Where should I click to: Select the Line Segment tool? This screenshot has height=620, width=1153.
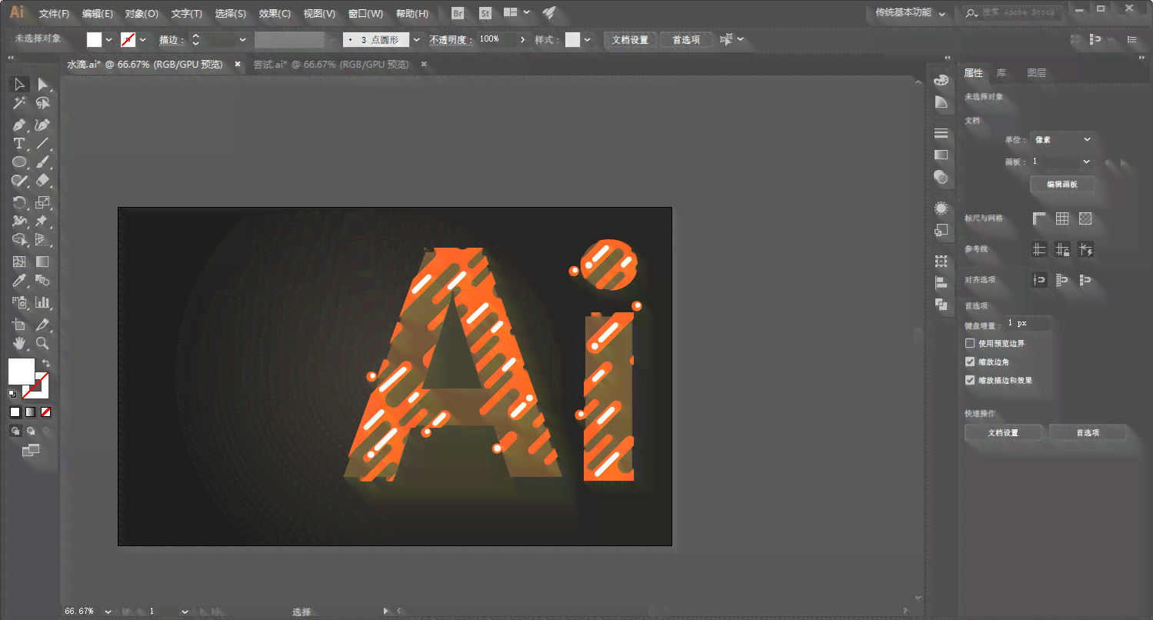coord(43,144)
